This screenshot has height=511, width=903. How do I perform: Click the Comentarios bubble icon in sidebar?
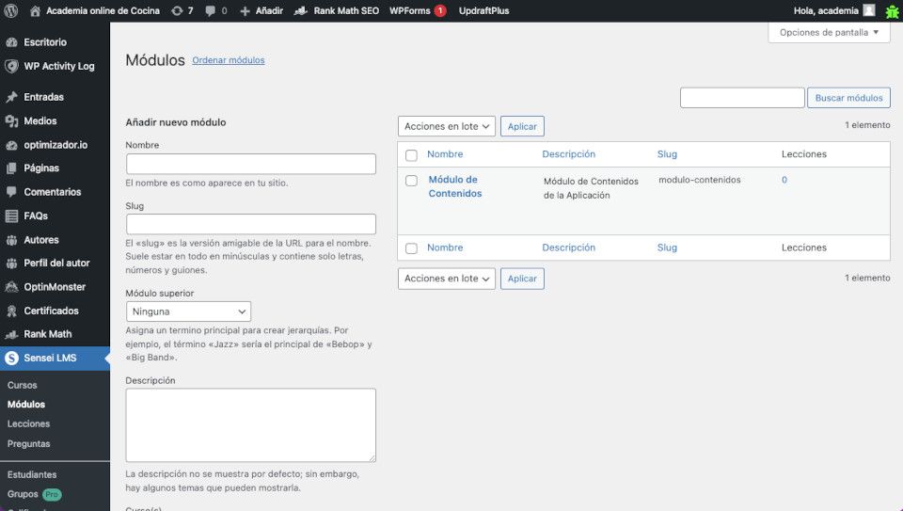11,192
